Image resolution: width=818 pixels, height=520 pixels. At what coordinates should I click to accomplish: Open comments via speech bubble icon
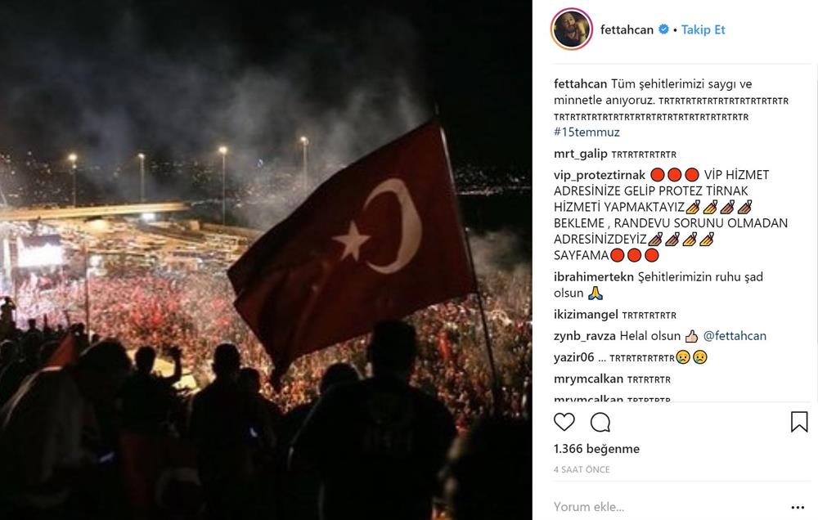point(600,423)
